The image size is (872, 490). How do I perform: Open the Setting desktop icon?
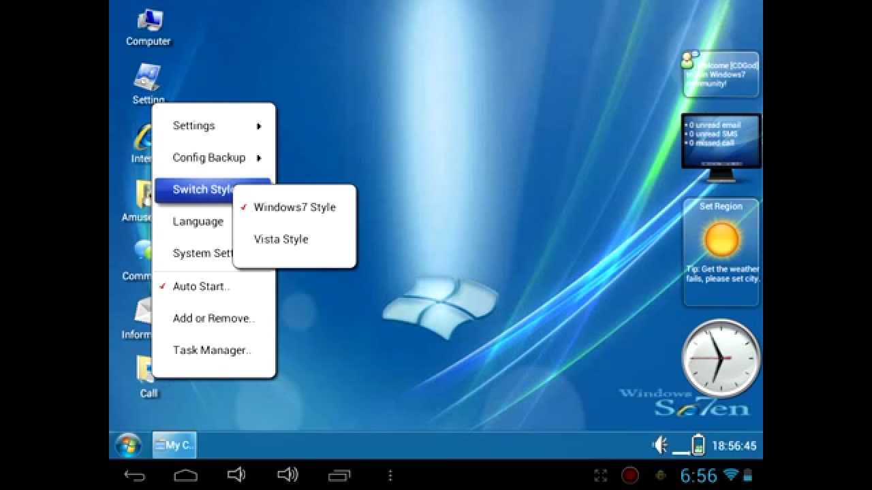148,84
